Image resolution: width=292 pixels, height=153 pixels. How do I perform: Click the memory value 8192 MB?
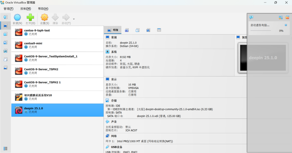coord(125,57)
